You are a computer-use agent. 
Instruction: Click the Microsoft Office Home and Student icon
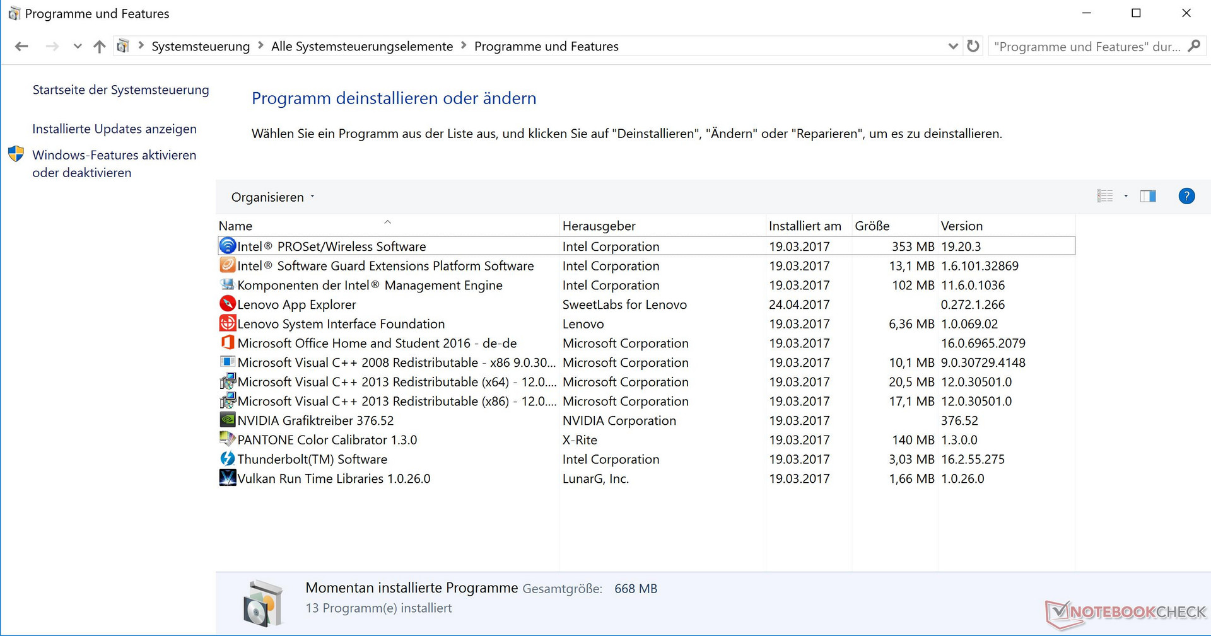click(x=227, y=343)
